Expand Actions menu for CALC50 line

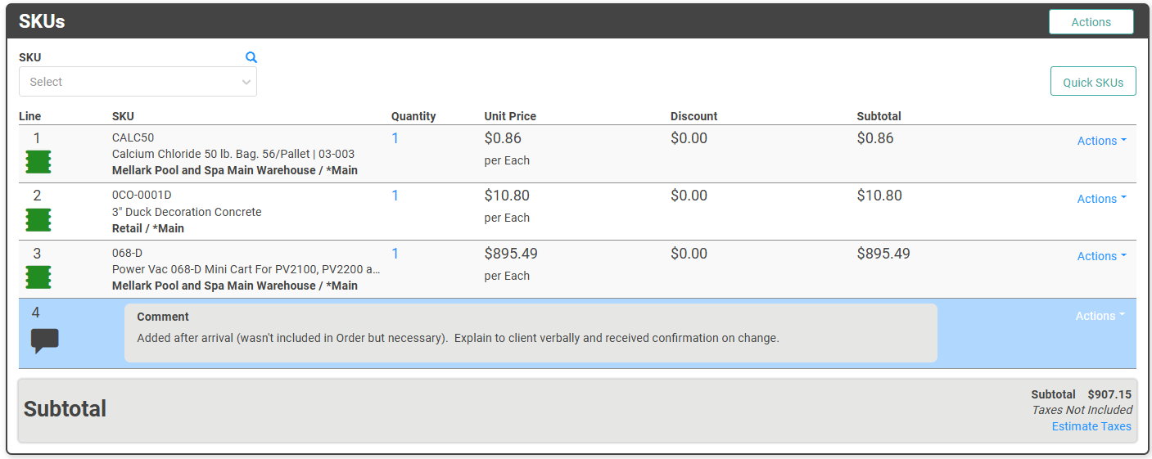click(x=1100, y=141)
